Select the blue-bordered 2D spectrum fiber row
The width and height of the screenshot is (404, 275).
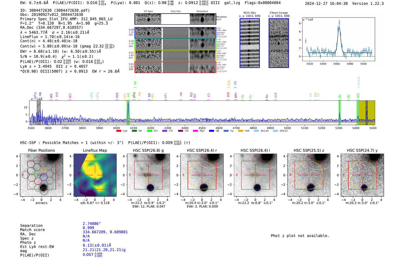click(175, 33)
